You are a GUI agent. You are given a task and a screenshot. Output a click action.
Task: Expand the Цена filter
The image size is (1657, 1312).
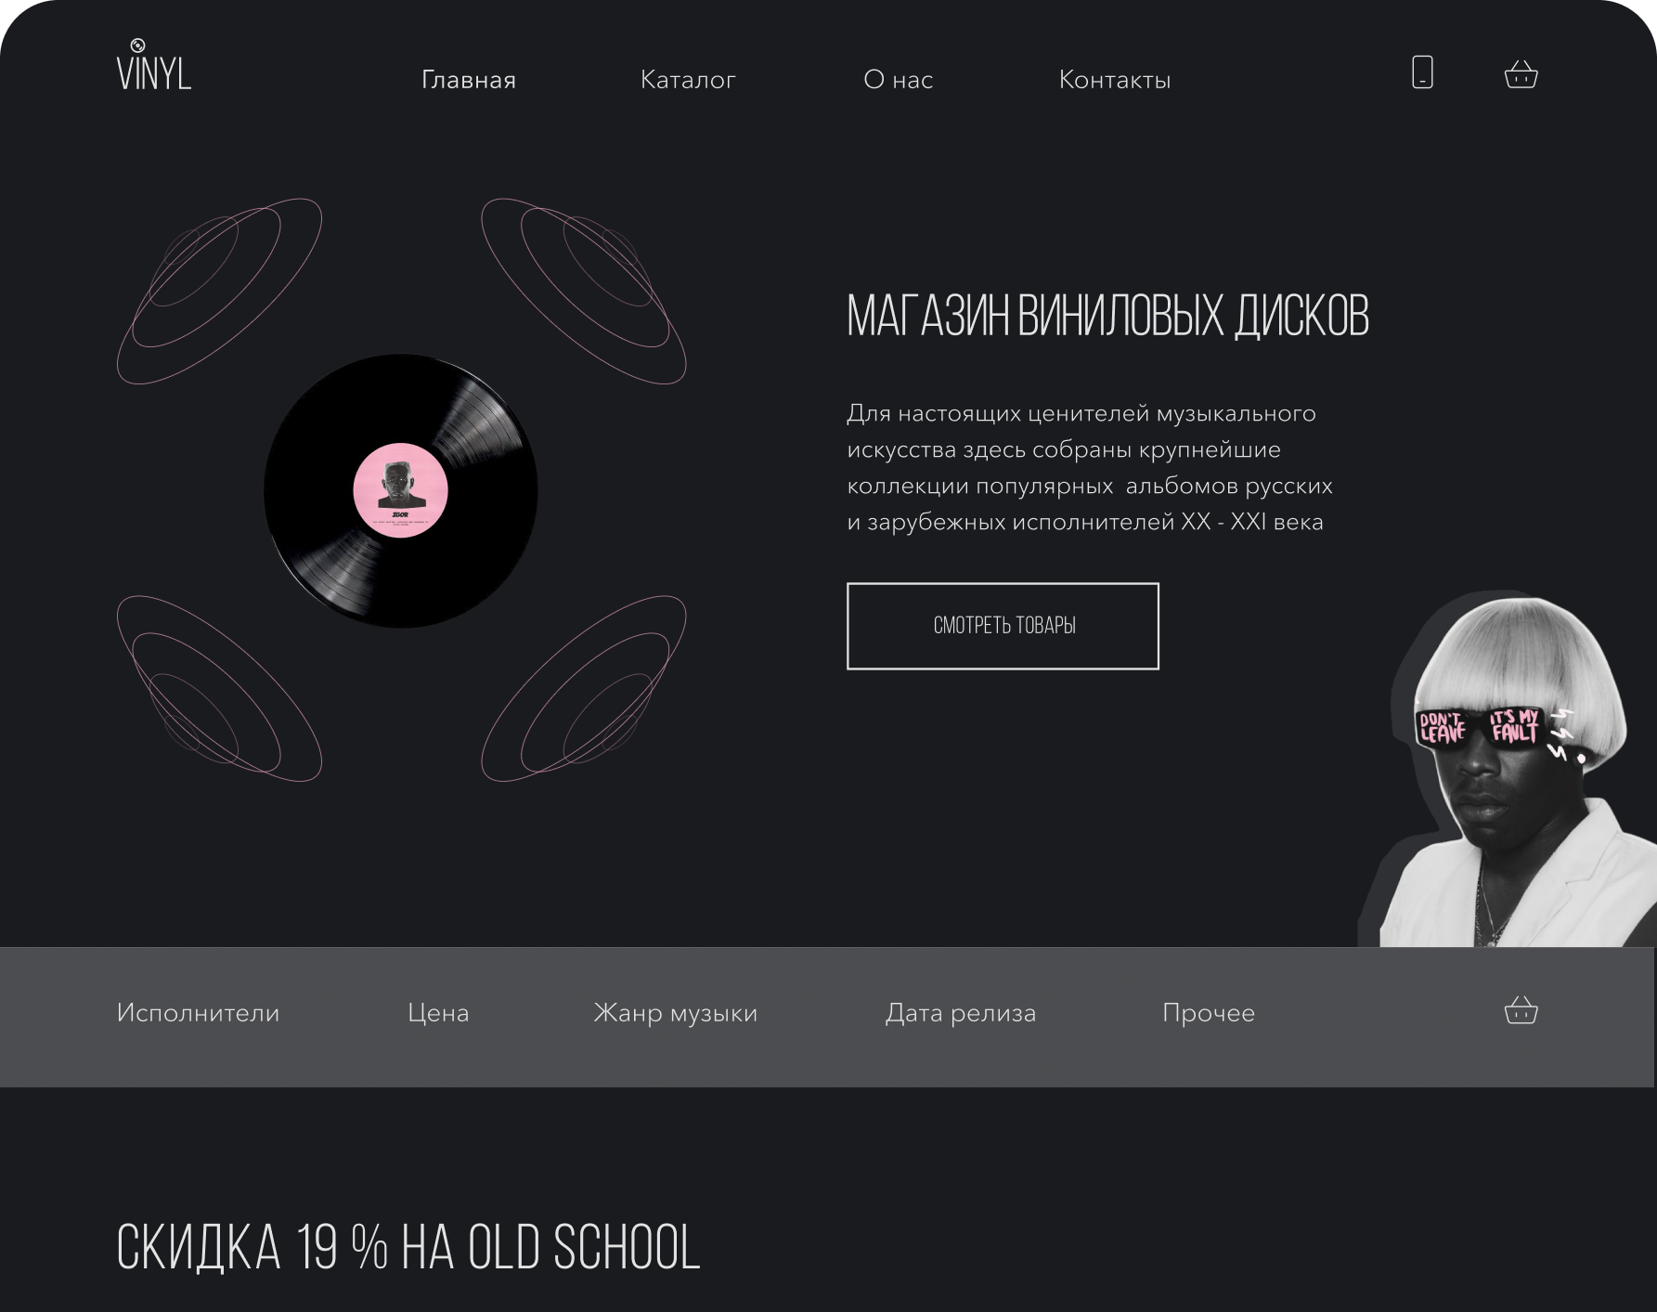point(438,1013)
